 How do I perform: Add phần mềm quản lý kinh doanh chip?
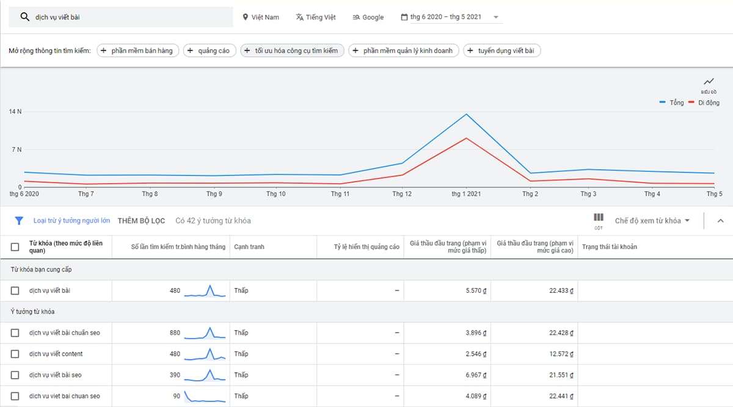404,51
